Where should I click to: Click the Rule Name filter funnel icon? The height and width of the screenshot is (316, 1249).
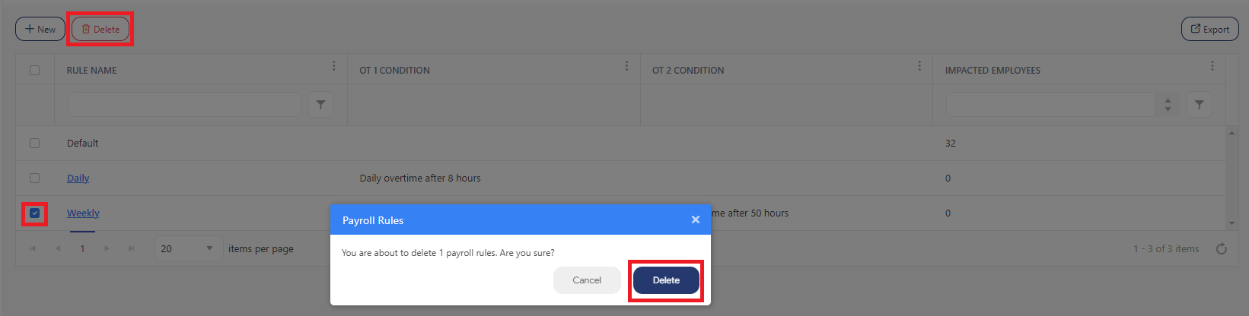pyautogui.click(x=320, y=105)
